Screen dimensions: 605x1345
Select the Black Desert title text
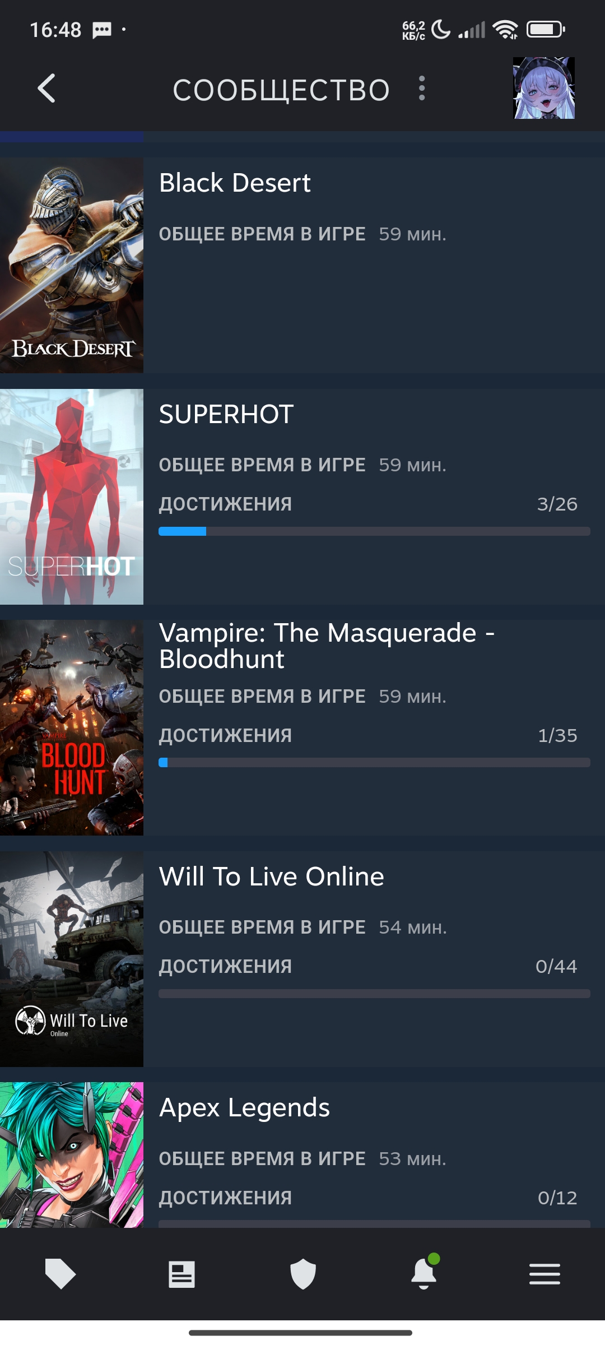[235, 183]
